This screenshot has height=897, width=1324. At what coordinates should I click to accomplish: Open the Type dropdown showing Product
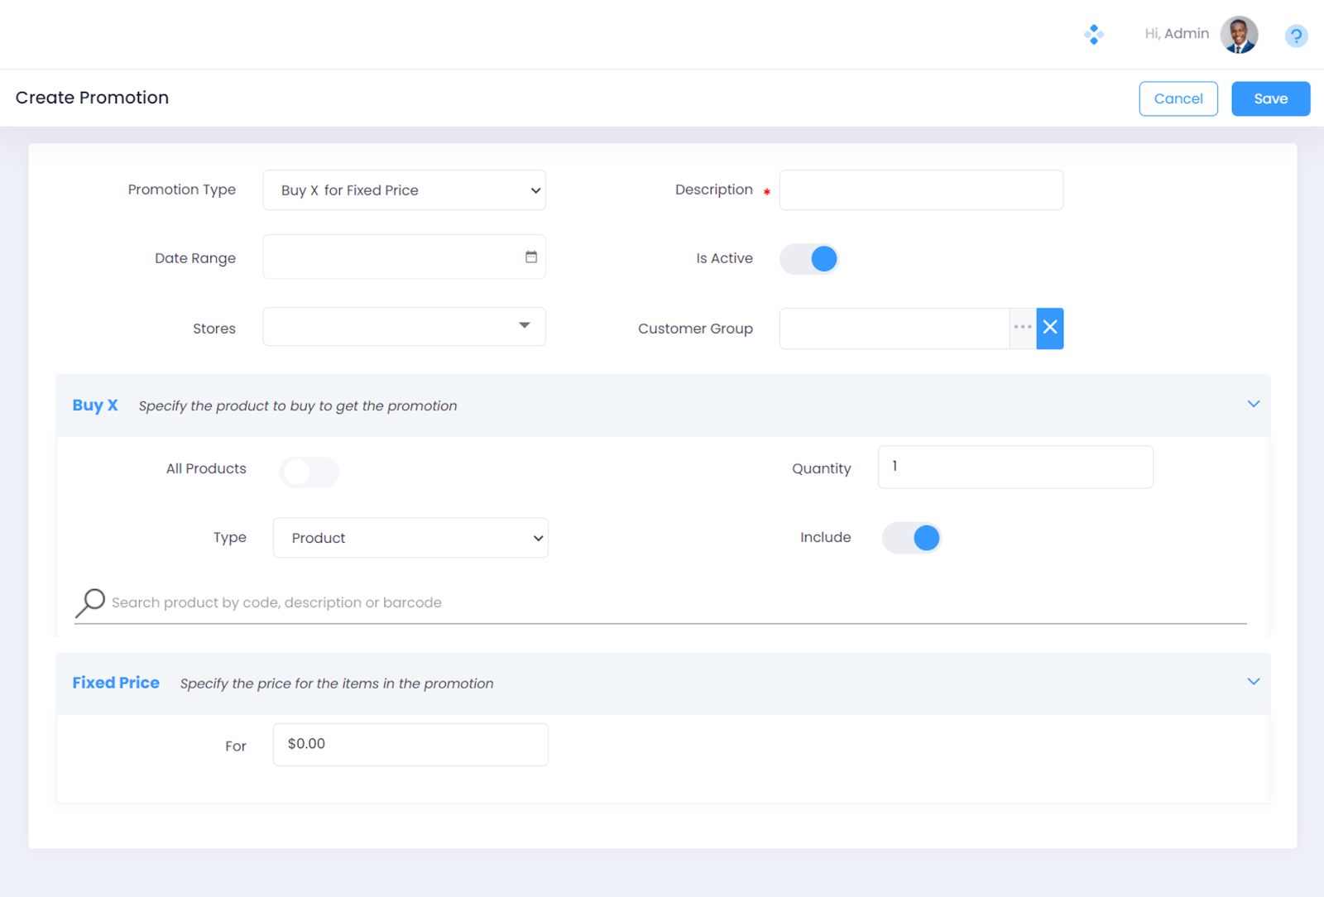point(410,538)
